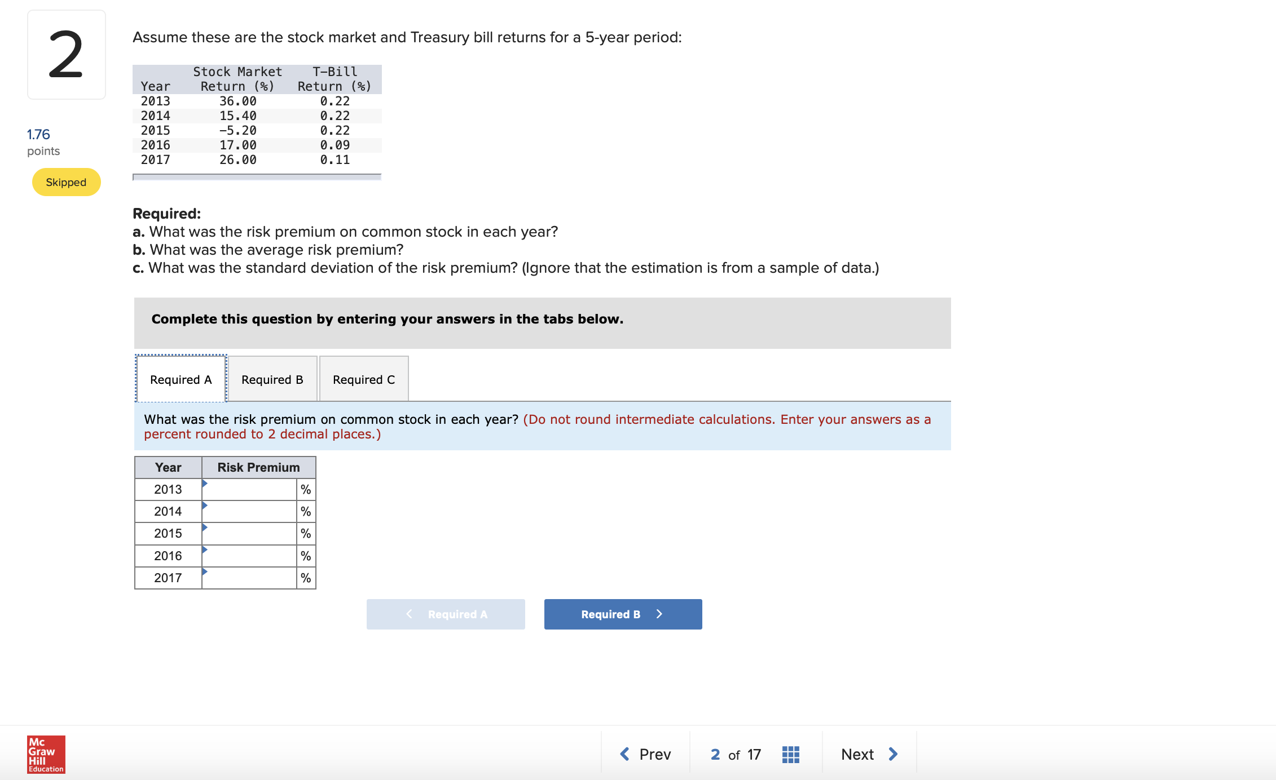Click the Prev left chevron icon

624,754
